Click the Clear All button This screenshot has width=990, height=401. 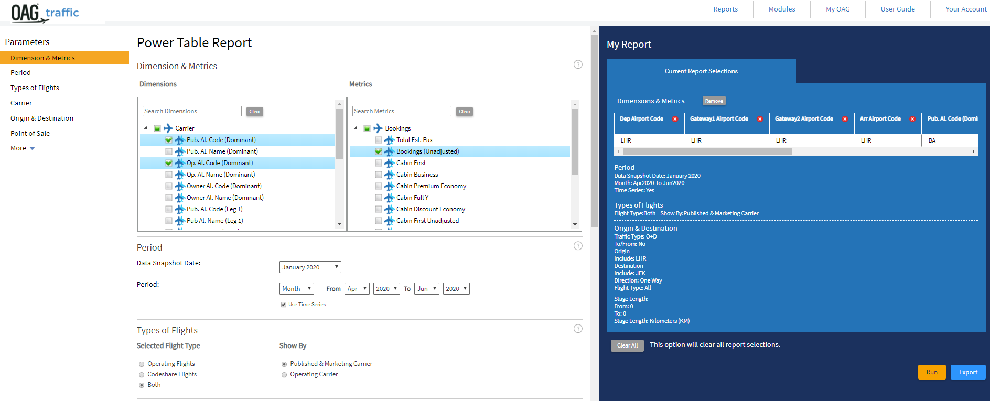[627, 345]
